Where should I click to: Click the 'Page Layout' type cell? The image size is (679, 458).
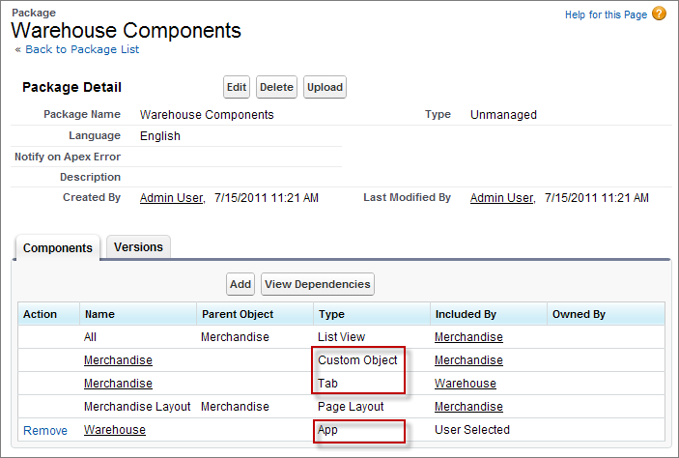351,407
